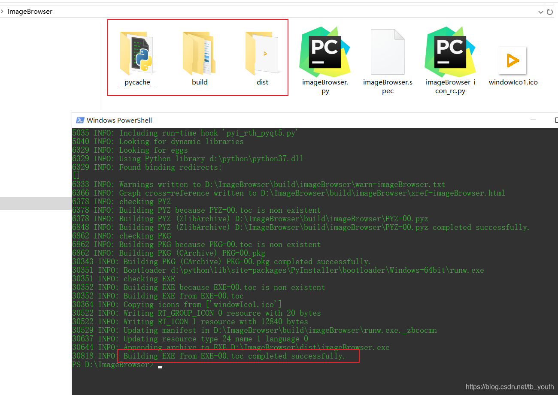Click the 'Updating manifest in' log line

(x=255, y=330)
